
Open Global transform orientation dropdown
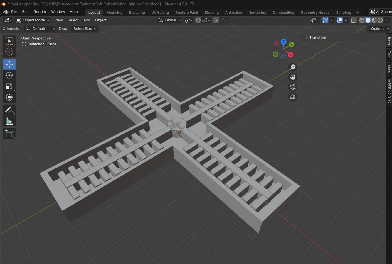tap(170, 20)
